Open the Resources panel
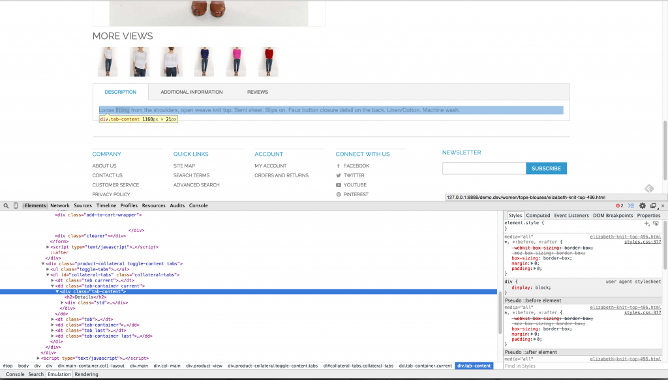The width and height of the screenshot is (668, 380). click(153, 205)
